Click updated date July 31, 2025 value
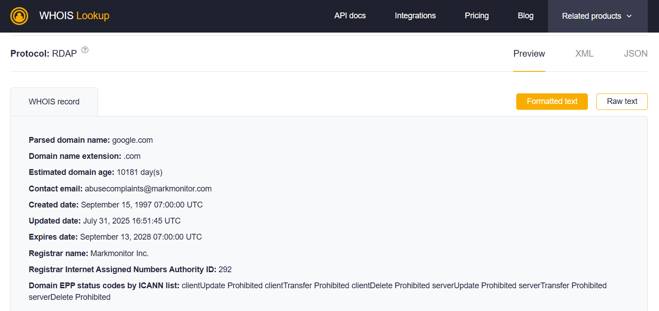The width and height of the screenshot is (659, 311). point(132,221)
